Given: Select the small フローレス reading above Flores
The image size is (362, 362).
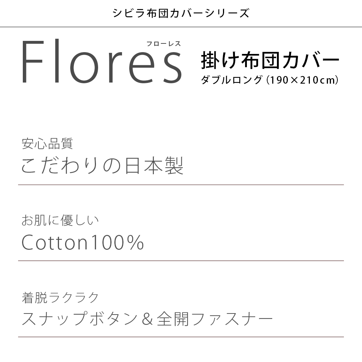Looking at the screenshot, I should pyautogui.click(x=163, y=44).
